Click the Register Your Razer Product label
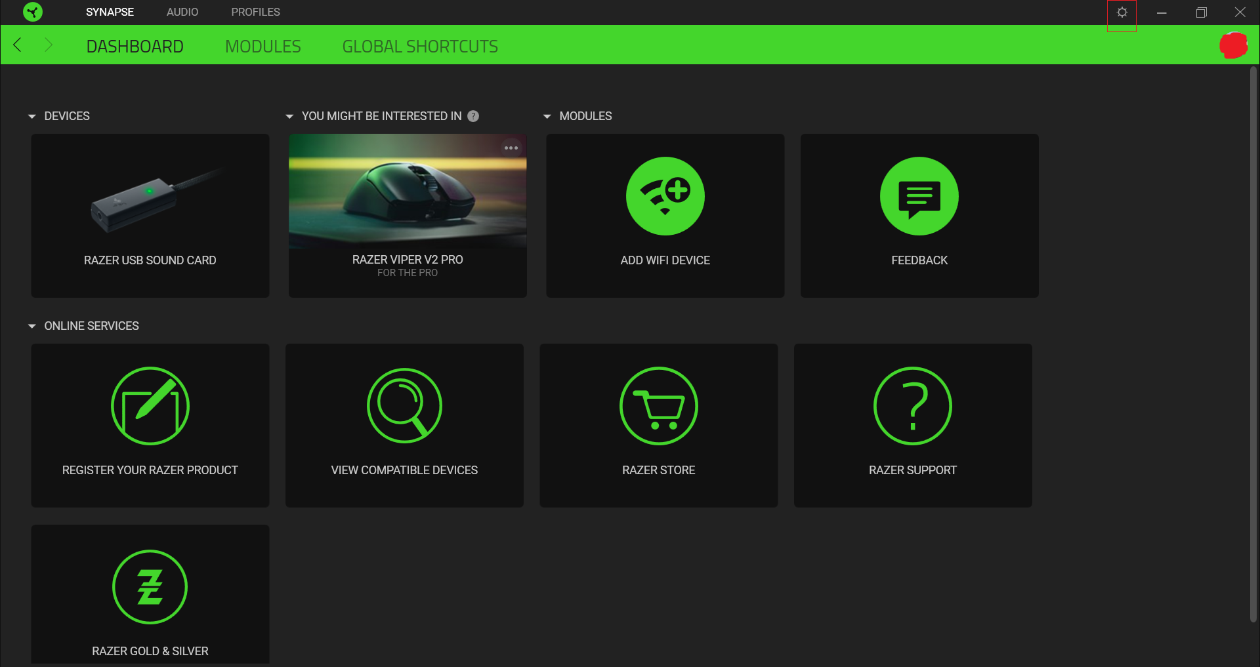Screen dimensions: 1260x667 tap(150, 470)
